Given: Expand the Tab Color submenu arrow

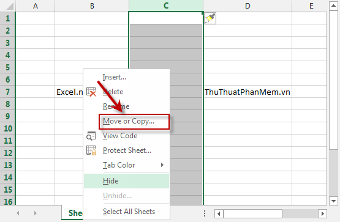Looking at the screenshot, I should tap(162, 165).
